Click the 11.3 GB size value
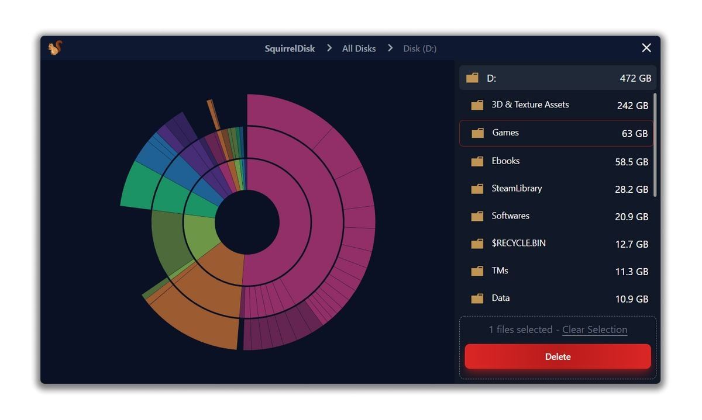The height and width of the screenshot is (420, 702). (x=632, y=272)
